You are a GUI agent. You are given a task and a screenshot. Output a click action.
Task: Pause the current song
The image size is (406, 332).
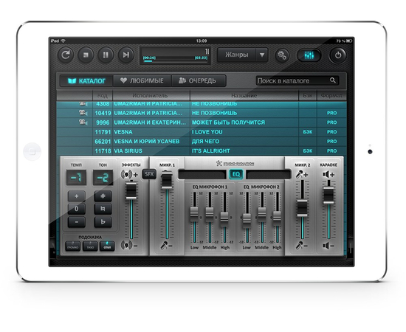(x=106, y=55)
